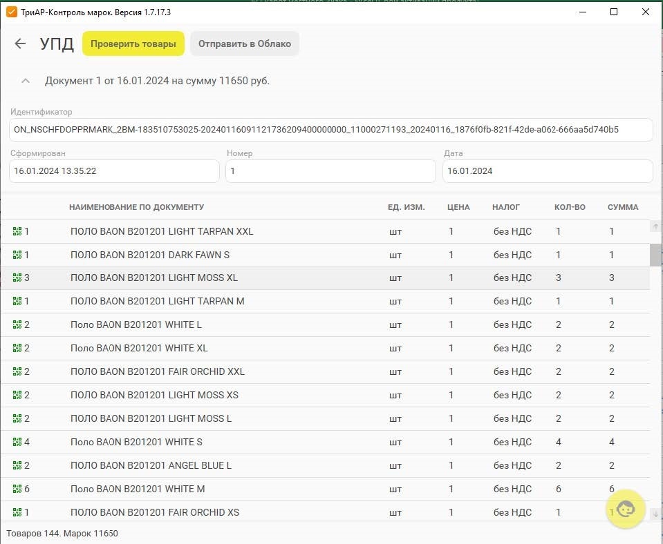Click the УПД page title
This screenshot has height=544, width=663.
57,44
